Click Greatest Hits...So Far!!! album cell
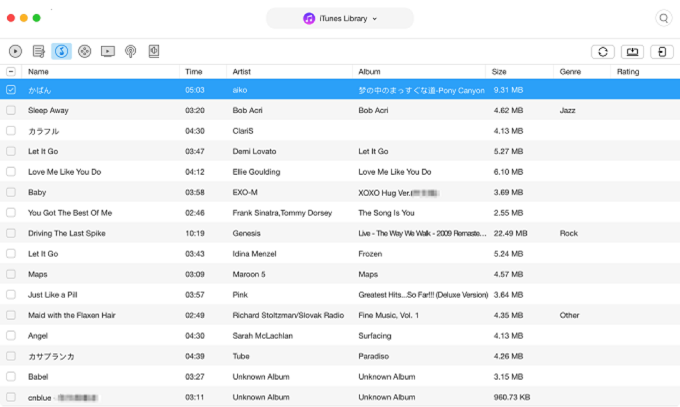The image size is (680, 407). point(423,295)
